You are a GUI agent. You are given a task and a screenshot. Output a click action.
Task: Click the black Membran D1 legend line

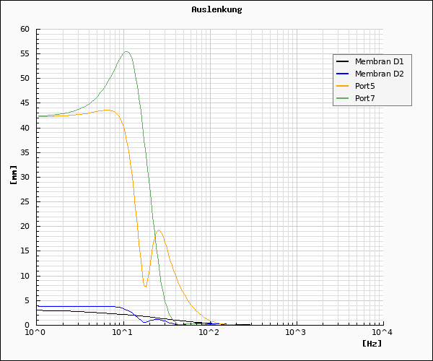(344, 61)
